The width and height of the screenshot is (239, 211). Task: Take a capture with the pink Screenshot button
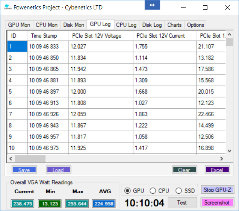[x=217, y=202]
